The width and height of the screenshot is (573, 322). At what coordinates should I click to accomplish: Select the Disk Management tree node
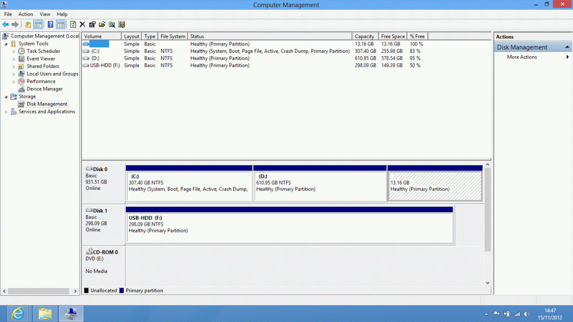47,104
